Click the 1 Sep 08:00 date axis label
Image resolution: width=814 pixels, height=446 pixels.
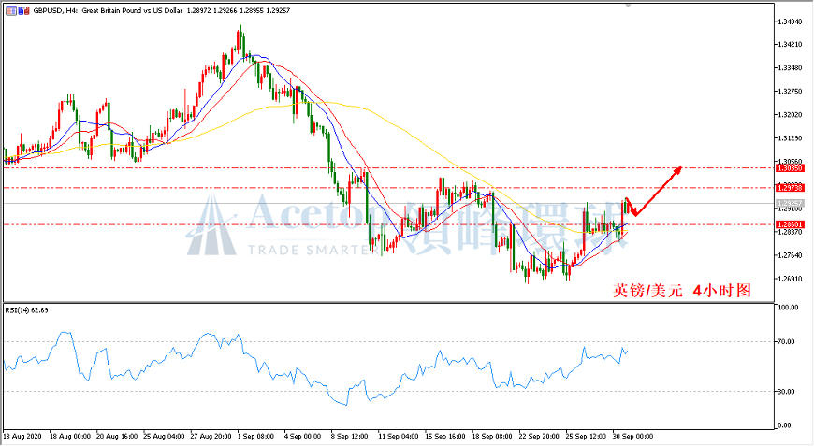coord(255,436)
